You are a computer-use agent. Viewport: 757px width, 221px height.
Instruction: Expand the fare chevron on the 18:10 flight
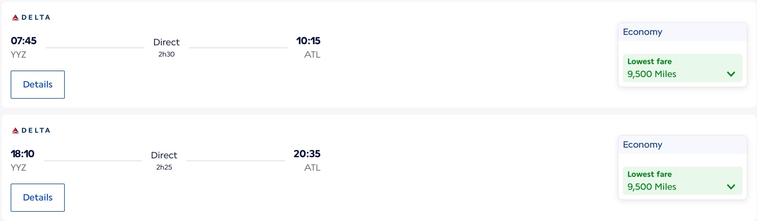pos(731,187)
